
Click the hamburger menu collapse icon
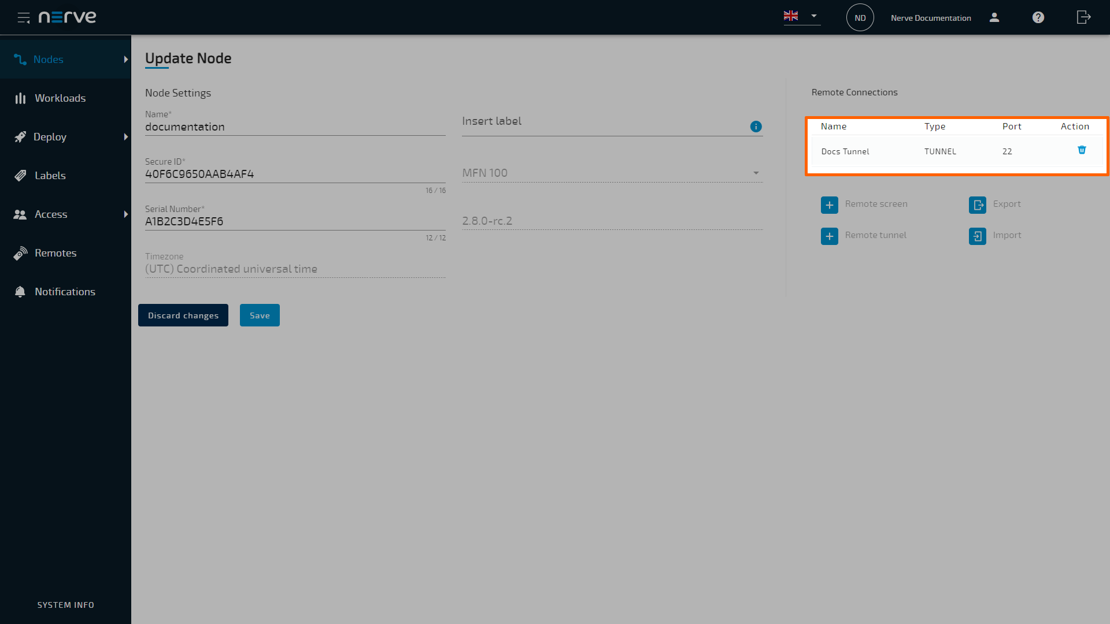(x=23, y=17)
